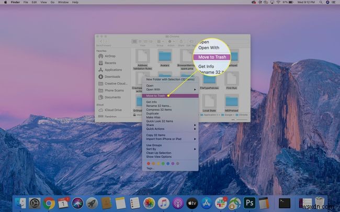Expand the Open With submenu
Viewport: 340px width, 212px height.
pos(170,89)
